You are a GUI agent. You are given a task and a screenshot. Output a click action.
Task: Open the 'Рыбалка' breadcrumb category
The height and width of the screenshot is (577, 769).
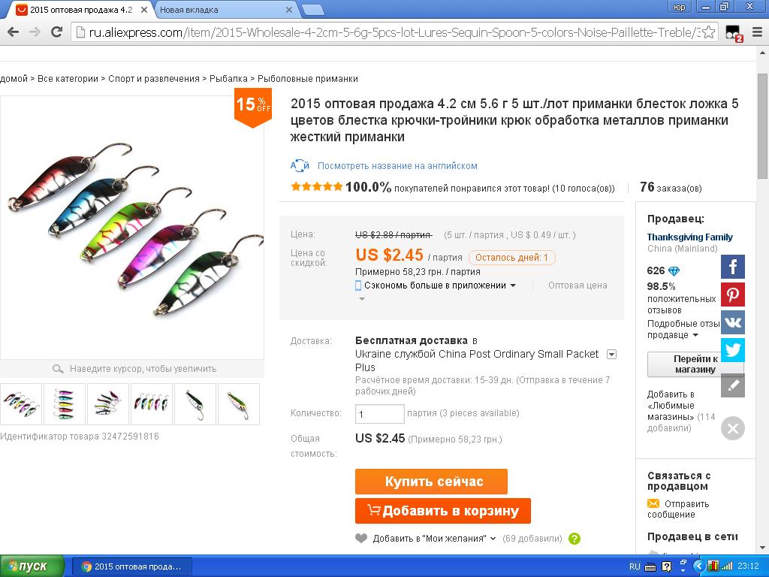tap(228, 78)
